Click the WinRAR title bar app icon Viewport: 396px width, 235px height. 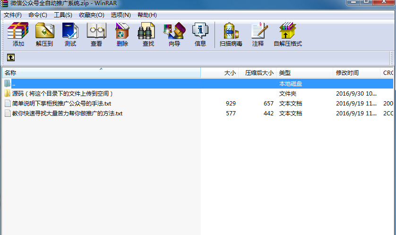(4, 3)
